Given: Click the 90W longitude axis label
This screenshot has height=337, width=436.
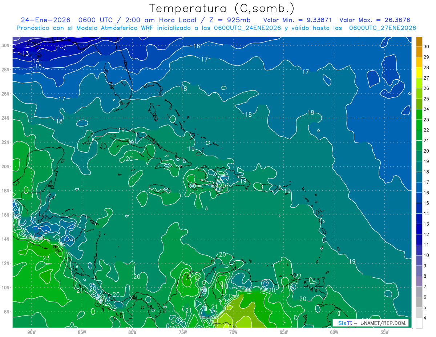Looking at the screenshot, I should 31,332.
